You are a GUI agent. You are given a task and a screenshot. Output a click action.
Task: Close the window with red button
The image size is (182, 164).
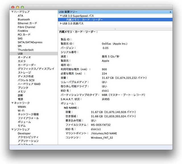tap(13, 7)
